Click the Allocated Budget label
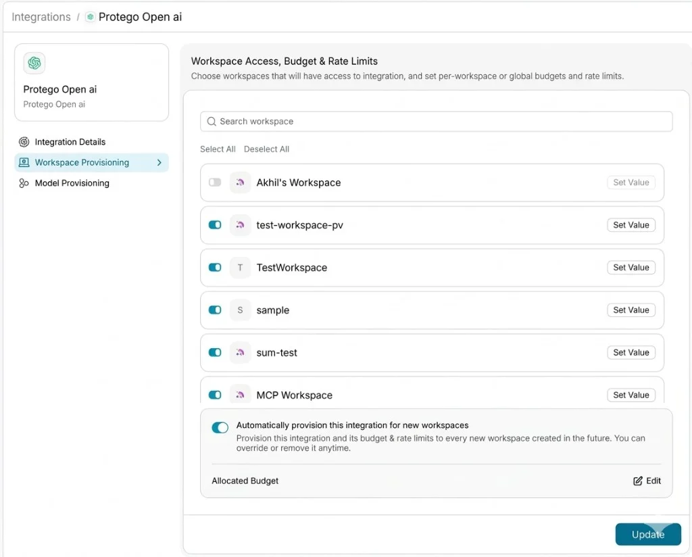The height and width of the screenshot is (557, 692). click(x=245, y=481)
